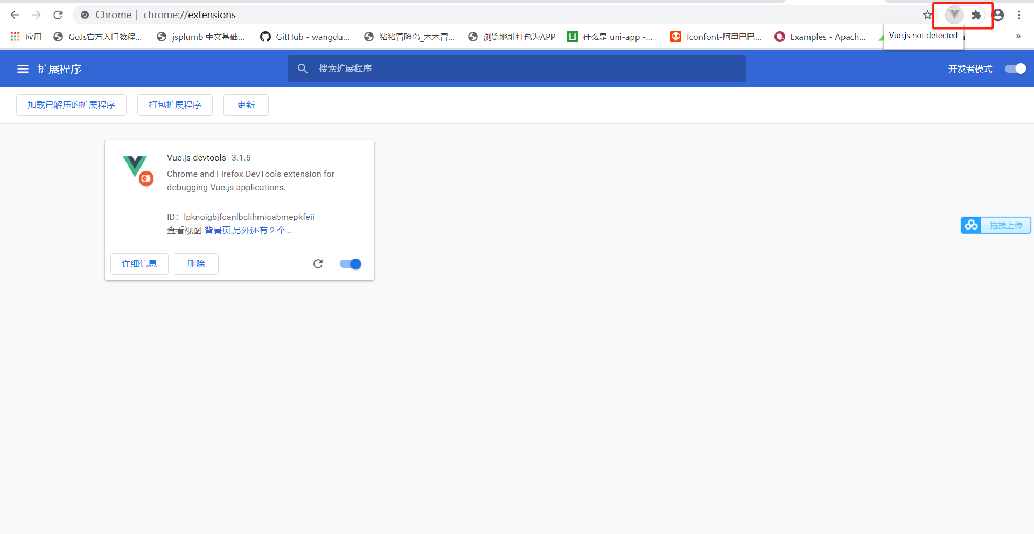Open 详细信息 details for Vue.js devtools
The image size is (1034, 534).
139,264
